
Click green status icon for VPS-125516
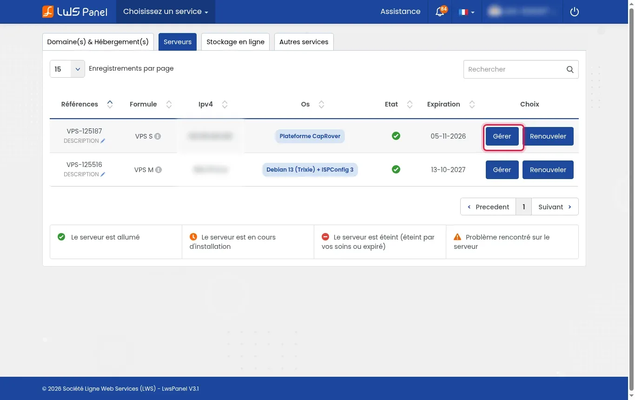(x=396, y=169)
